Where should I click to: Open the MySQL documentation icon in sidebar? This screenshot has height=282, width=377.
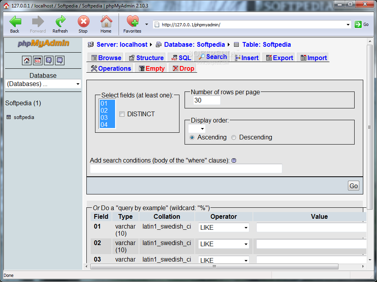point(60,60)
